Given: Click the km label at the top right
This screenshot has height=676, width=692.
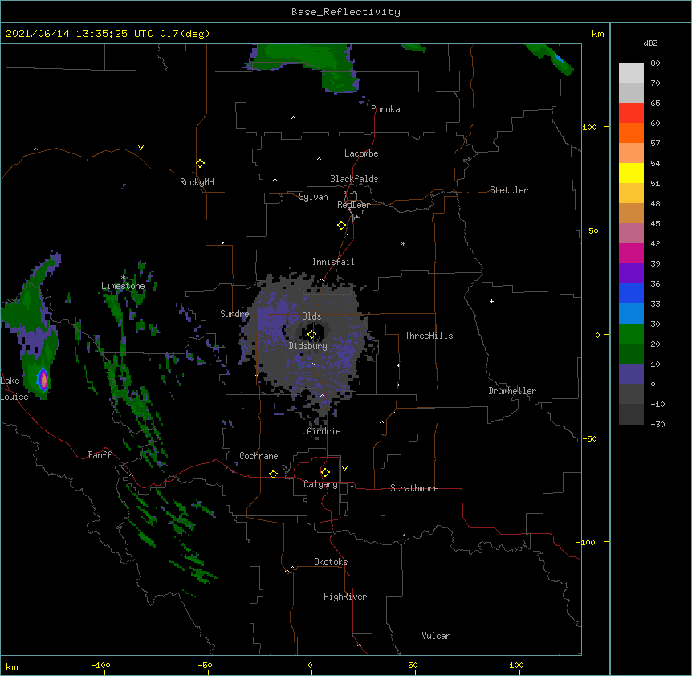Looking at the screenshot, I should [597, 34].
